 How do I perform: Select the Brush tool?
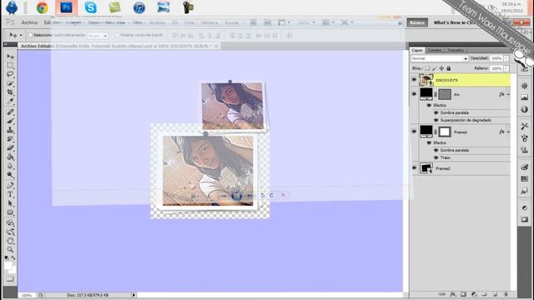click(11, 121)
